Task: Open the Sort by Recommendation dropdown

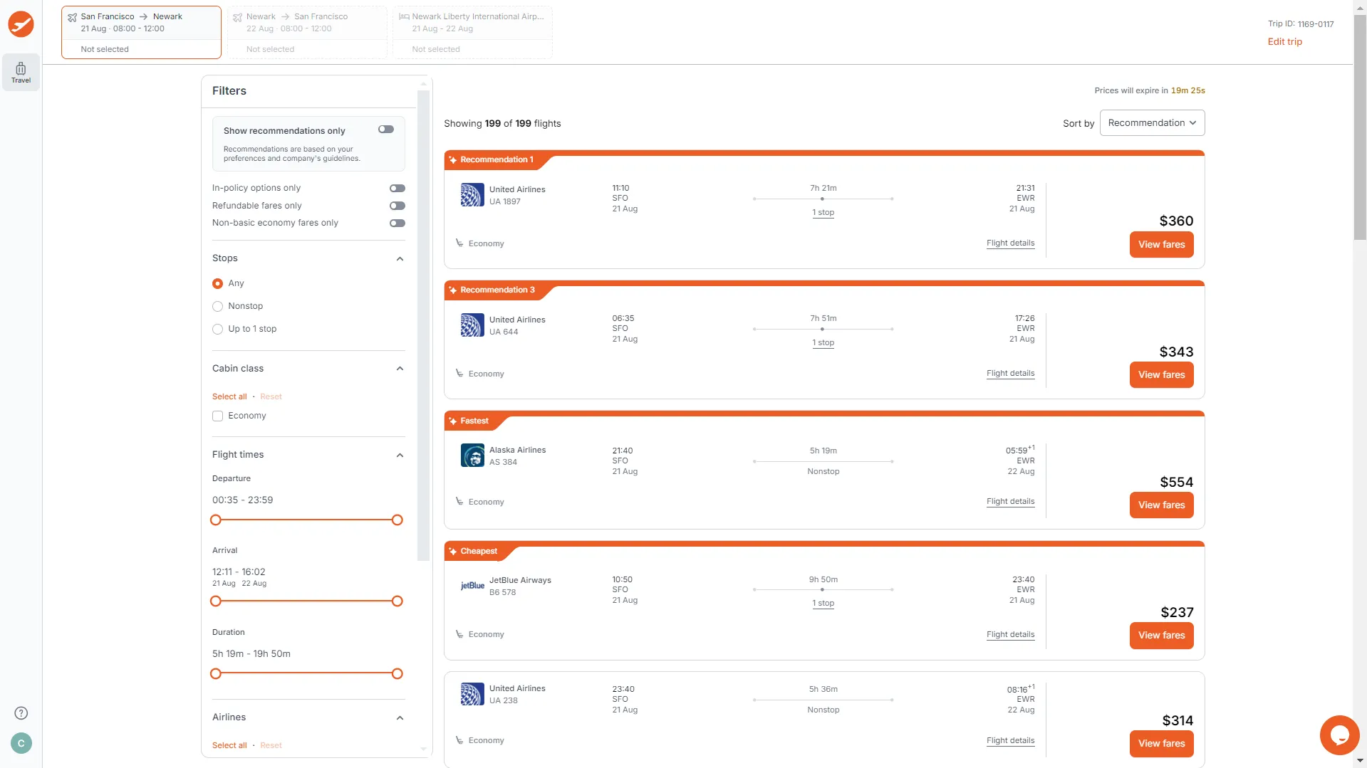Action: click(x=1152, y=122)
